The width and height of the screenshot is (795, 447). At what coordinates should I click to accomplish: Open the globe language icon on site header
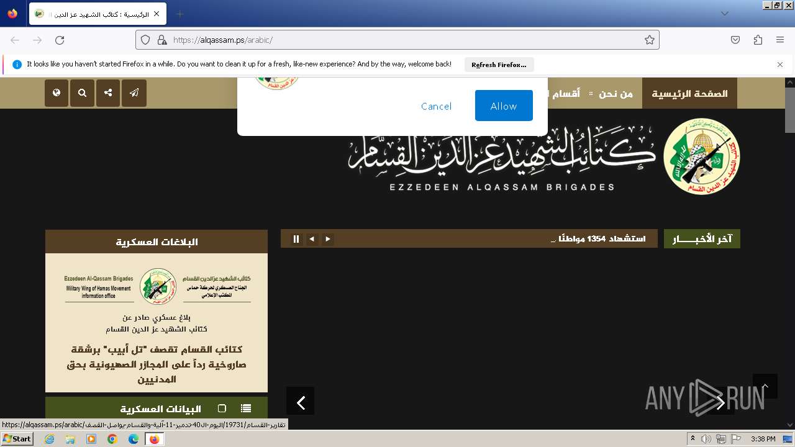click(x=57, y=93)
